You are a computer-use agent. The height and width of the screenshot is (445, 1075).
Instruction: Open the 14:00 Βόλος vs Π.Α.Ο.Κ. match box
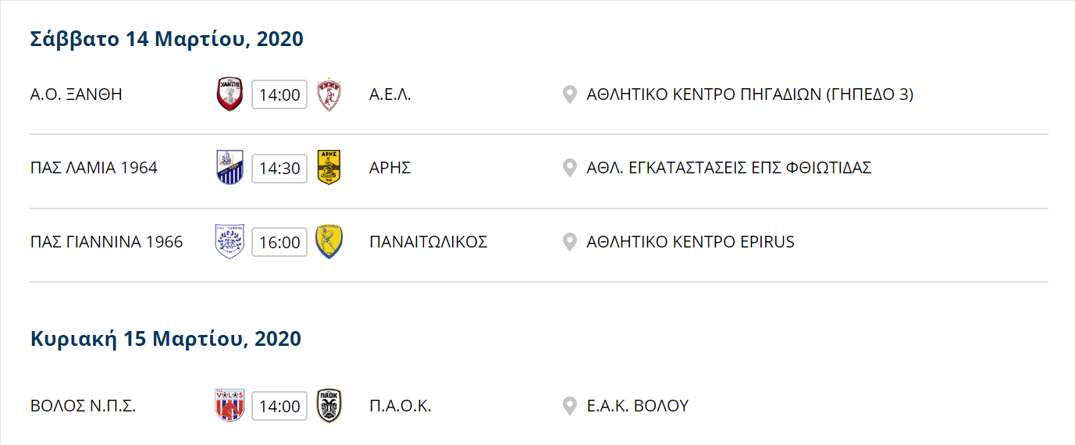(x=279, y=407)
